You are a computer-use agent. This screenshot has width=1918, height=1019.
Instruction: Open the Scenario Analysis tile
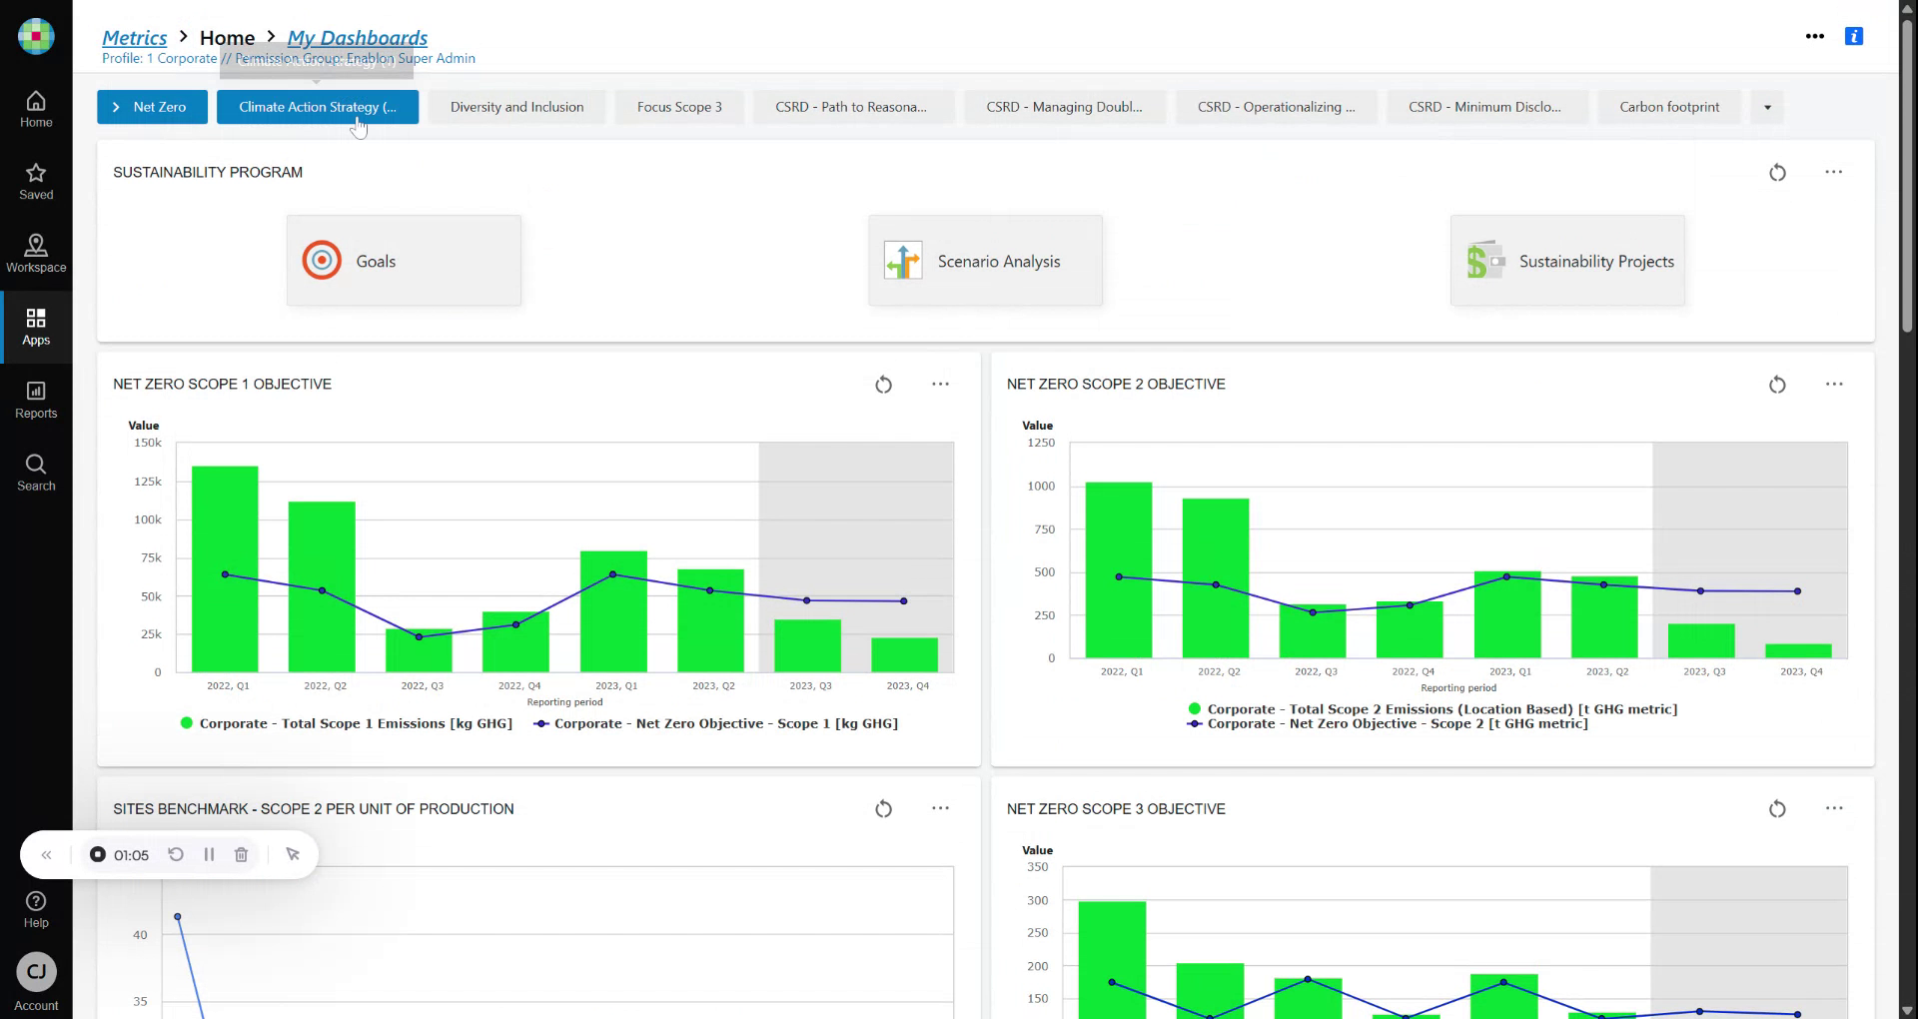pos(985,261)
